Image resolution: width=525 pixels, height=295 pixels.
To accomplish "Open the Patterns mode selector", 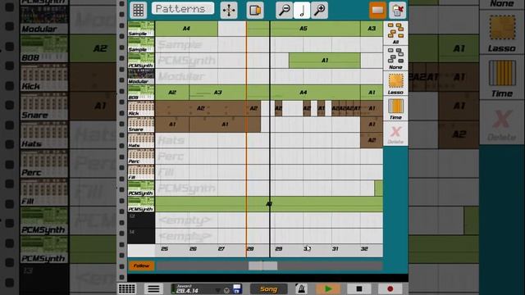I will 183,8.
